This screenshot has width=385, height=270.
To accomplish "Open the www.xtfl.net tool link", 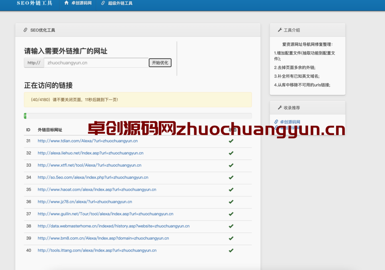I will 89,165.
